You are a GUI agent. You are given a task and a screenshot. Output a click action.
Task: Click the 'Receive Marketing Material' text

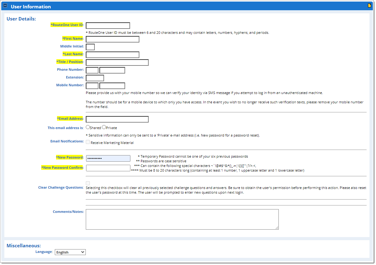pyautogui.click(x=112, y=143)
